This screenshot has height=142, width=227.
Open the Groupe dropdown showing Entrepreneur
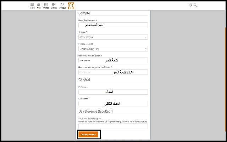113,37
